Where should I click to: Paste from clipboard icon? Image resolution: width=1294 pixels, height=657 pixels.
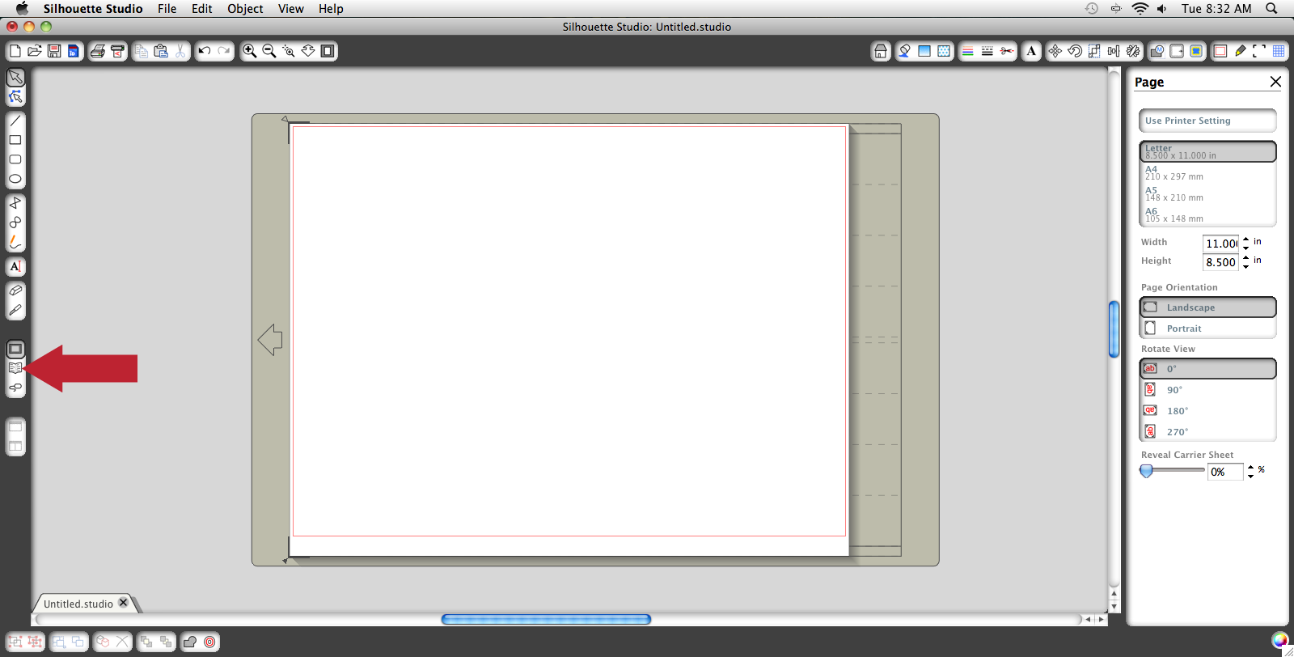161,51
